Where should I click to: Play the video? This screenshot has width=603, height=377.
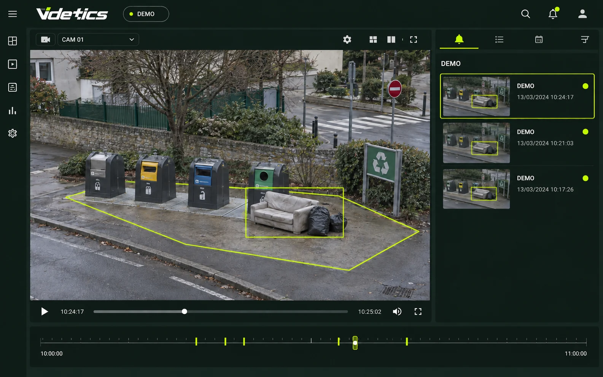45,312
